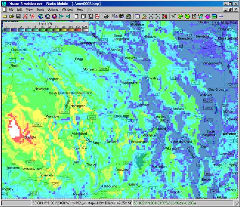
Task: Click the visual horizon landscape icon
Action: (x=214, y=16)
